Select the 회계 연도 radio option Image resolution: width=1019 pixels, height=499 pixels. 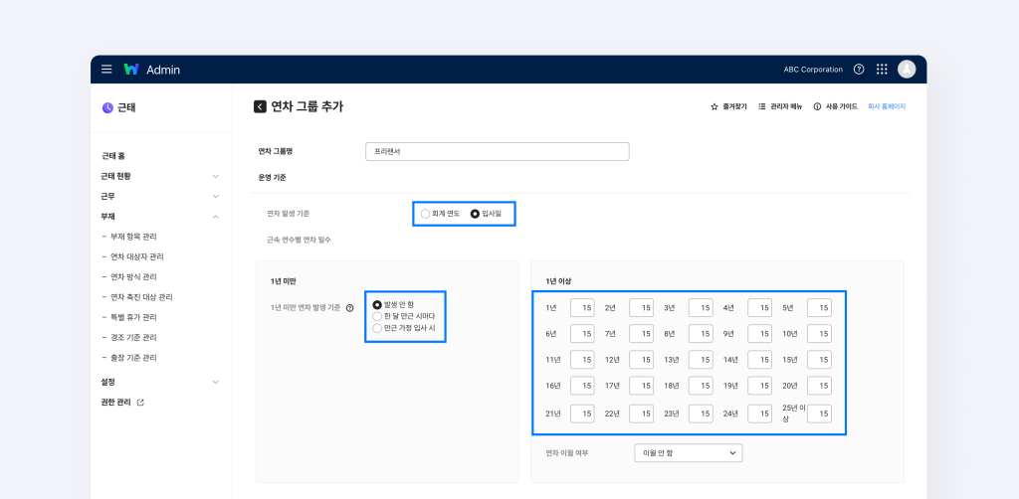425,214
